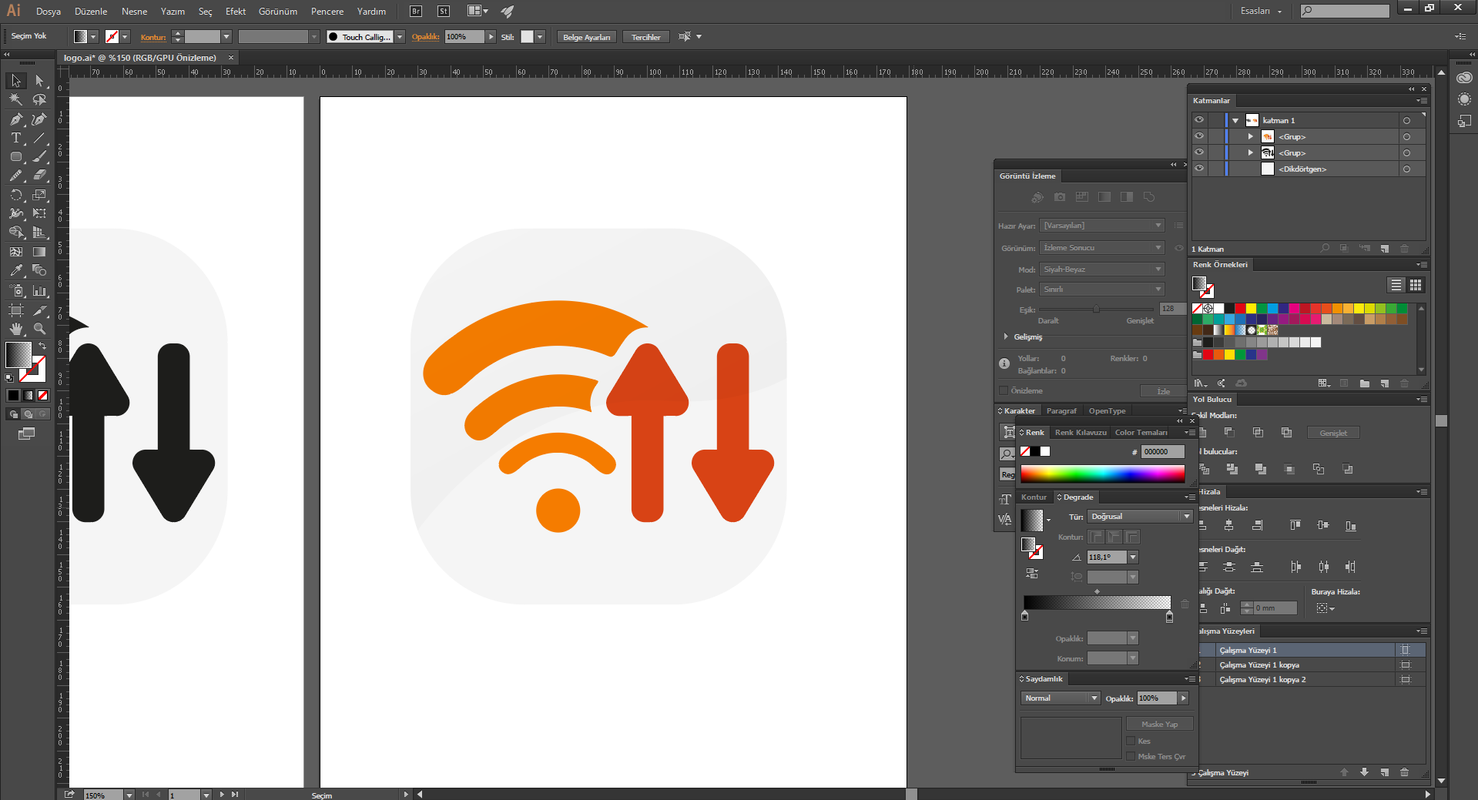The height and width of the screenshot is (800, 1478).
Task: Select the Hand tool
Action: 15,329
